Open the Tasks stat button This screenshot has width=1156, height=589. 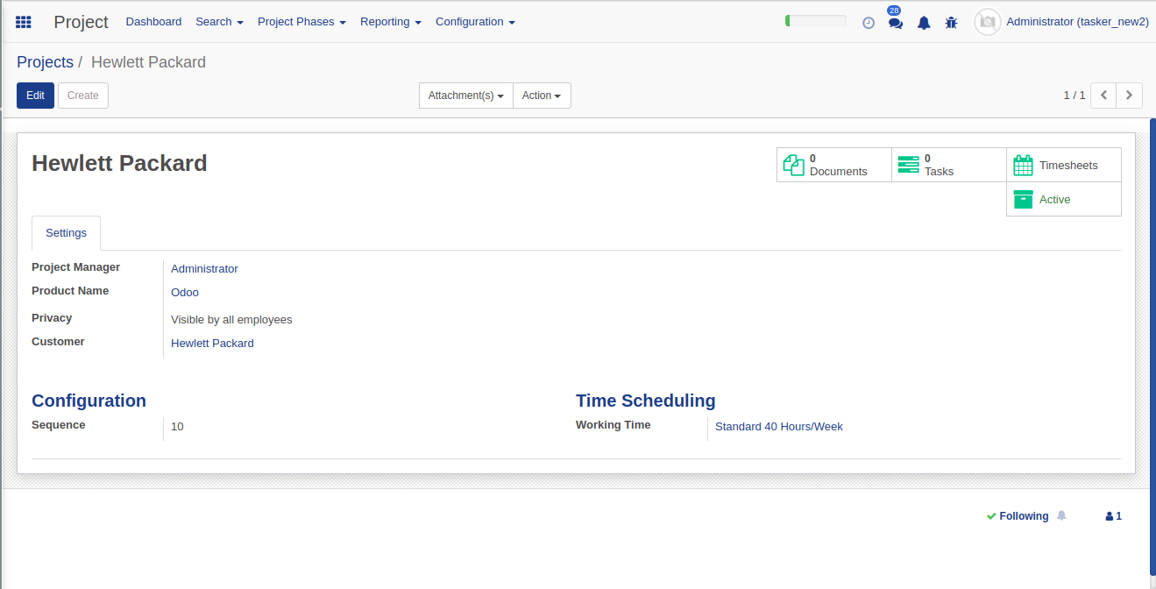(x=949, y=165)
